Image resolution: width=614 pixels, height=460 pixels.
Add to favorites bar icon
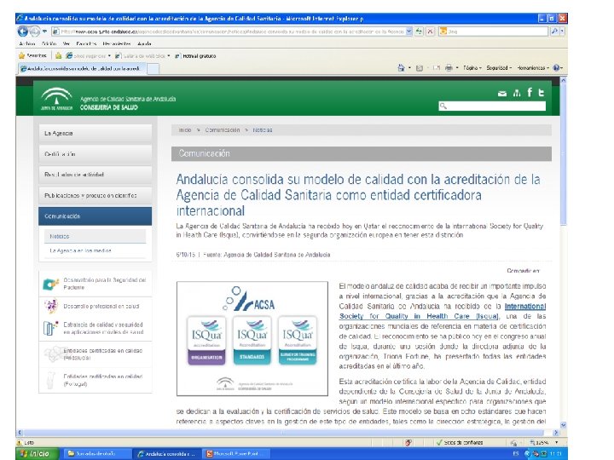click(58, 55)
